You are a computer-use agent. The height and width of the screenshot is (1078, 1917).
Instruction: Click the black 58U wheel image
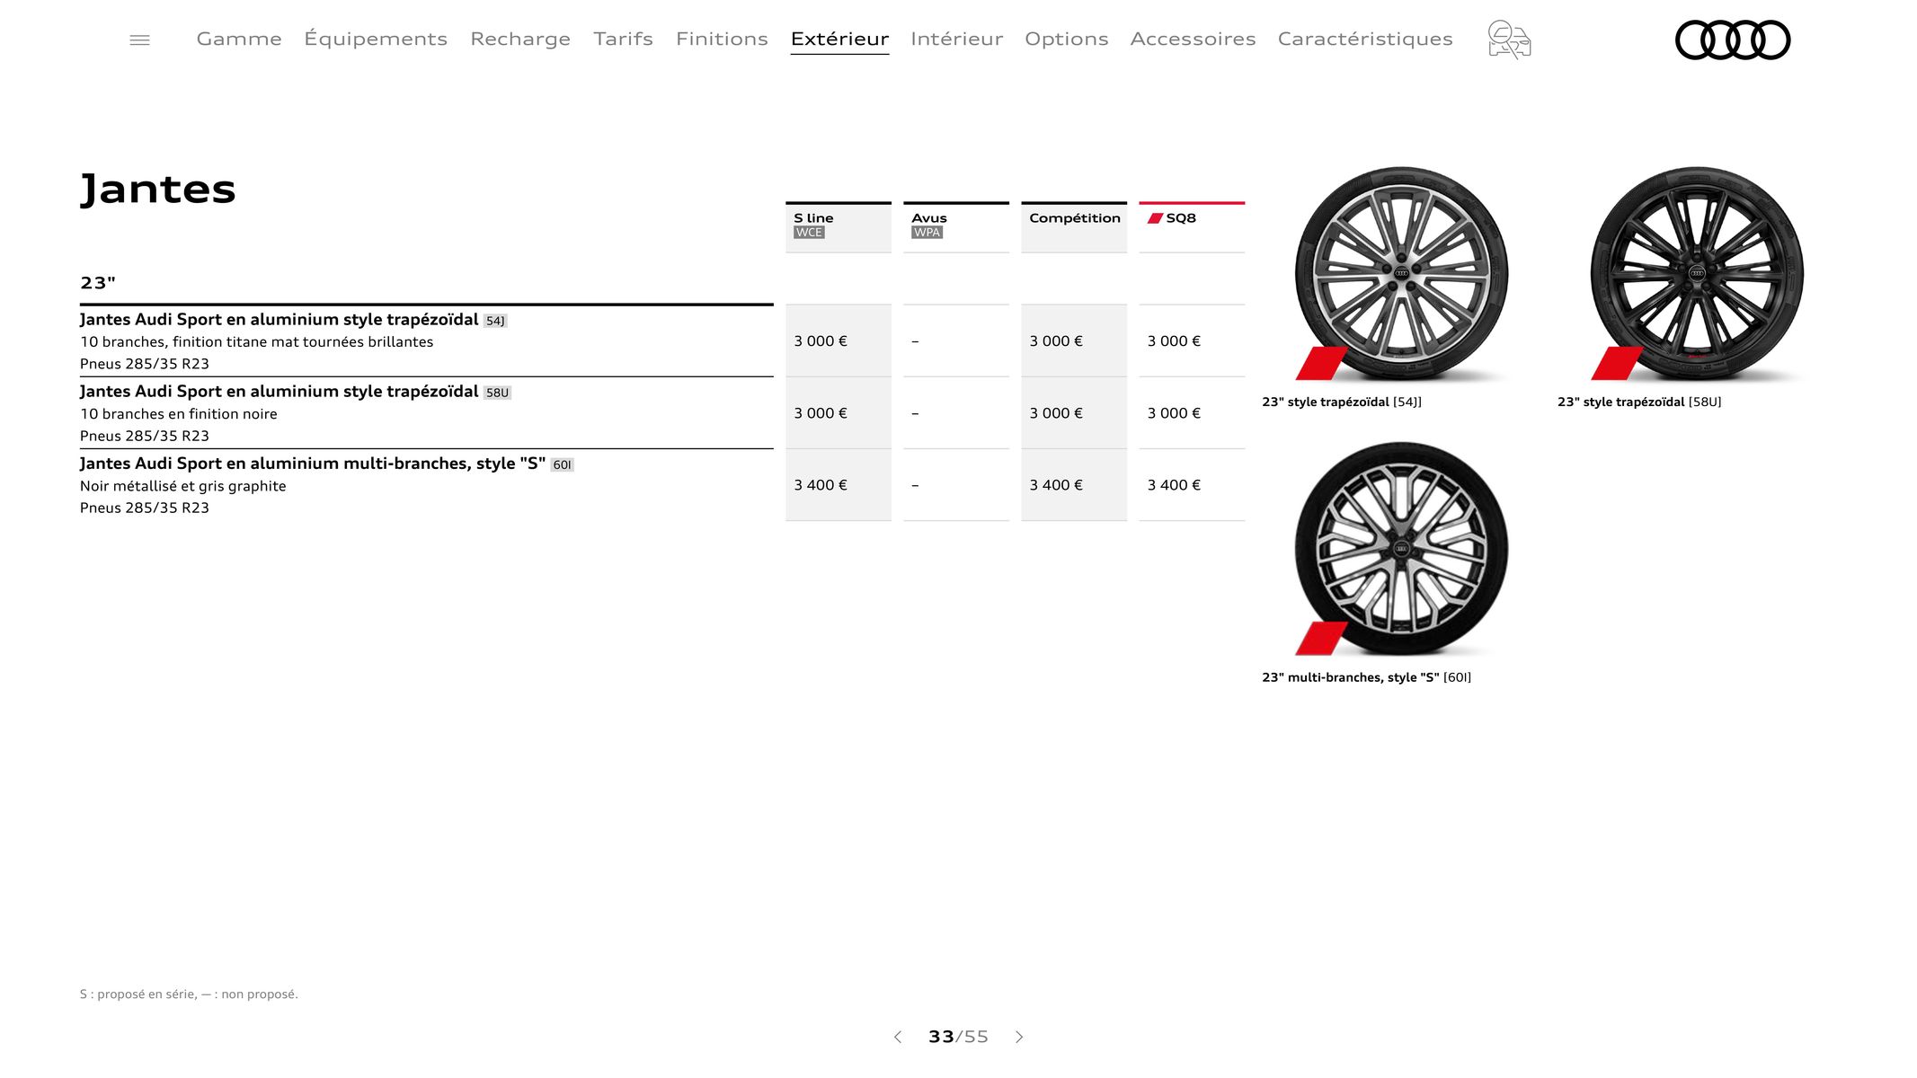[1696, 274]
